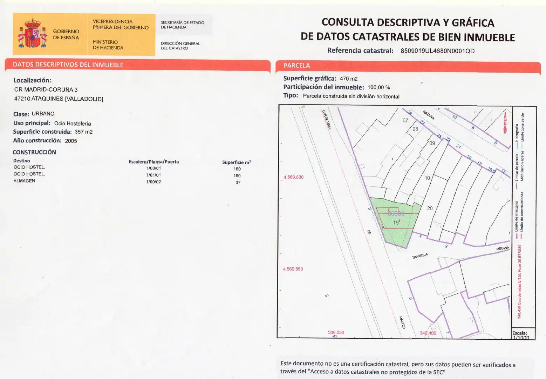Click the green highlighted parcel 19 on map
This screenshot has width=546, height=379.
point(396,222)
